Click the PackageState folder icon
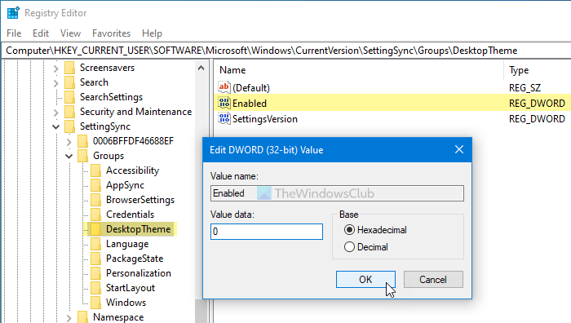The image size is (571, 323). 95,259
